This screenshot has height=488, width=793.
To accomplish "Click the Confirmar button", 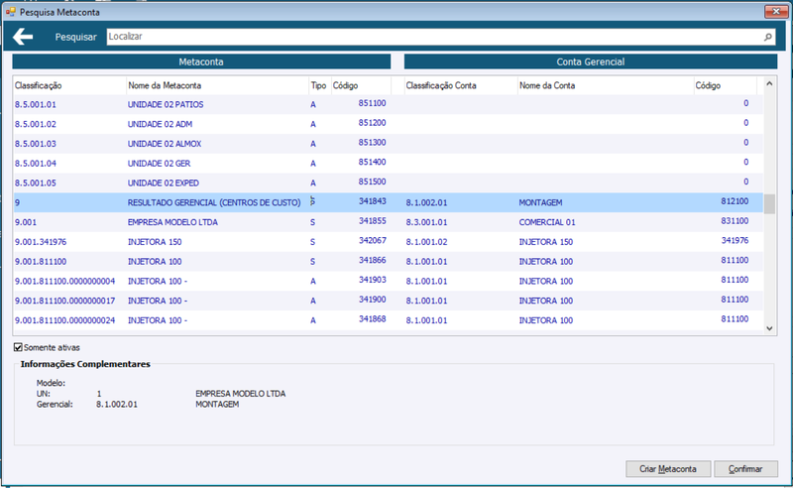I will click(745, 469).
